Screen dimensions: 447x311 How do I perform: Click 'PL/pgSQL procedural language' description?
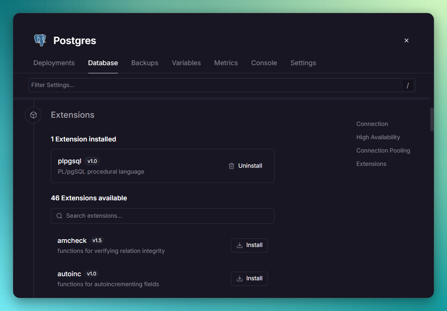(x=101, y=172)
